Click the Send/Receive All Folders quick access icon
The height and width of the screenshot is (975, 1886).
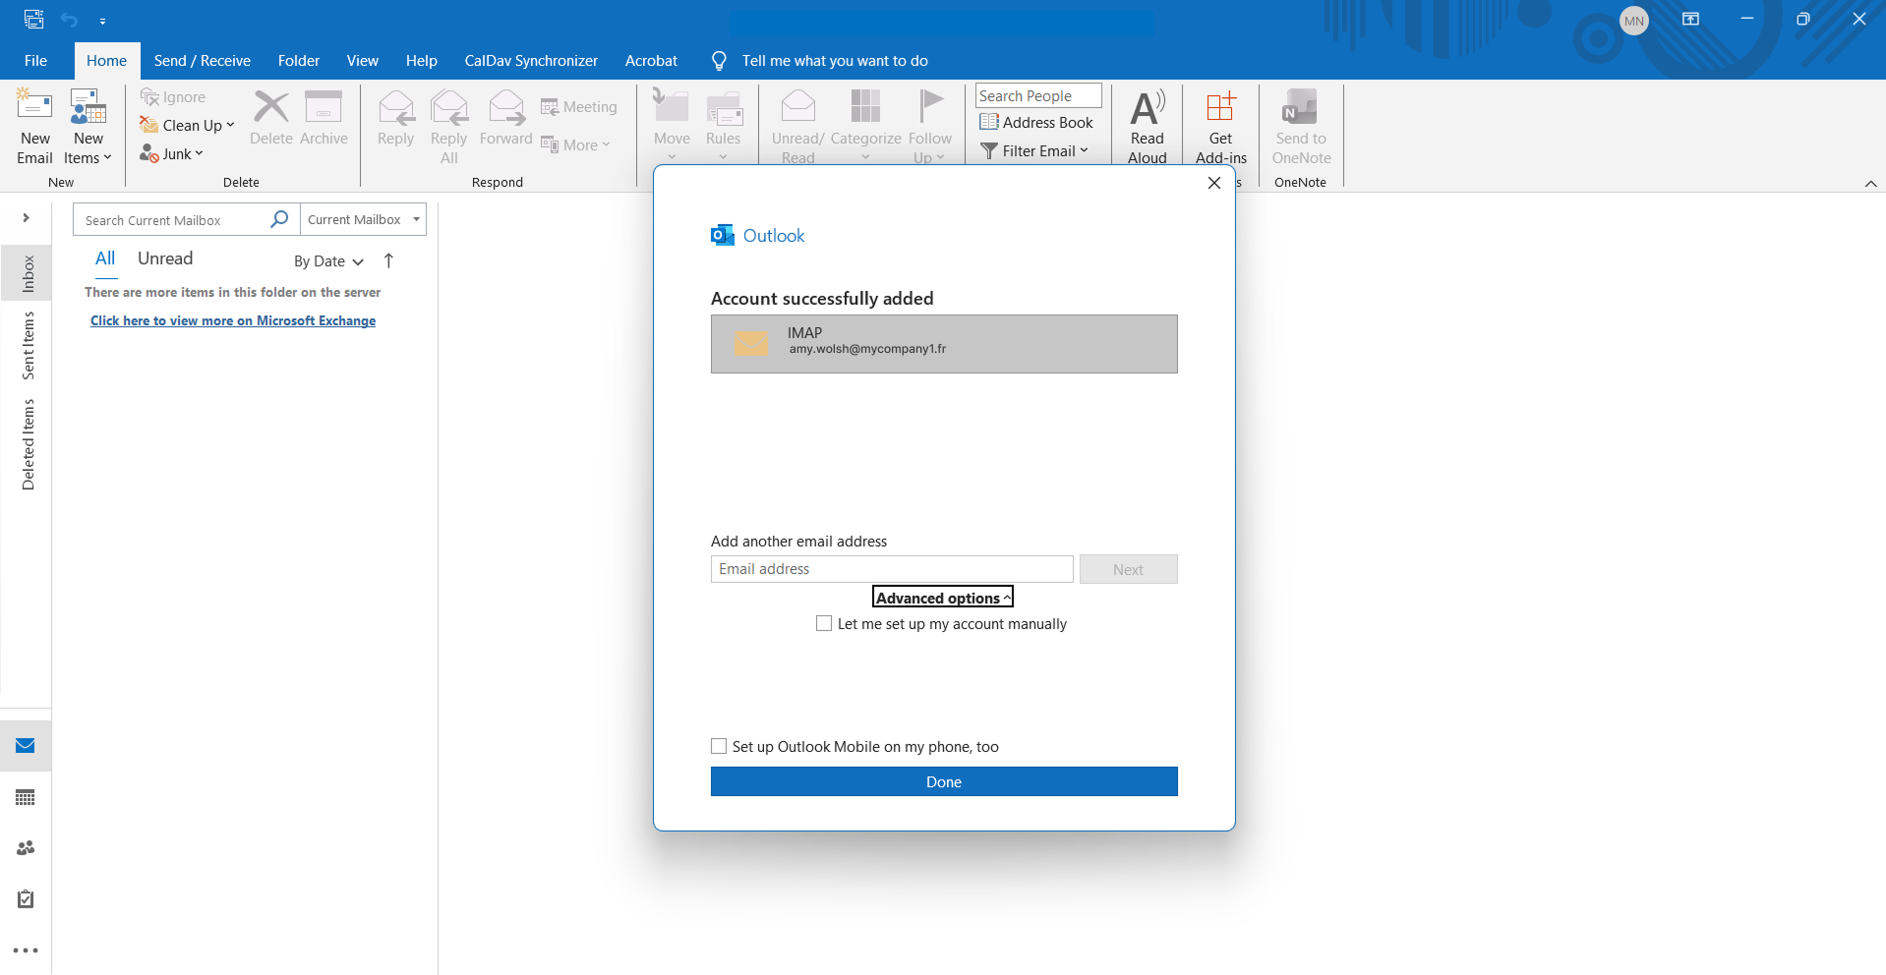click(34, 19)
